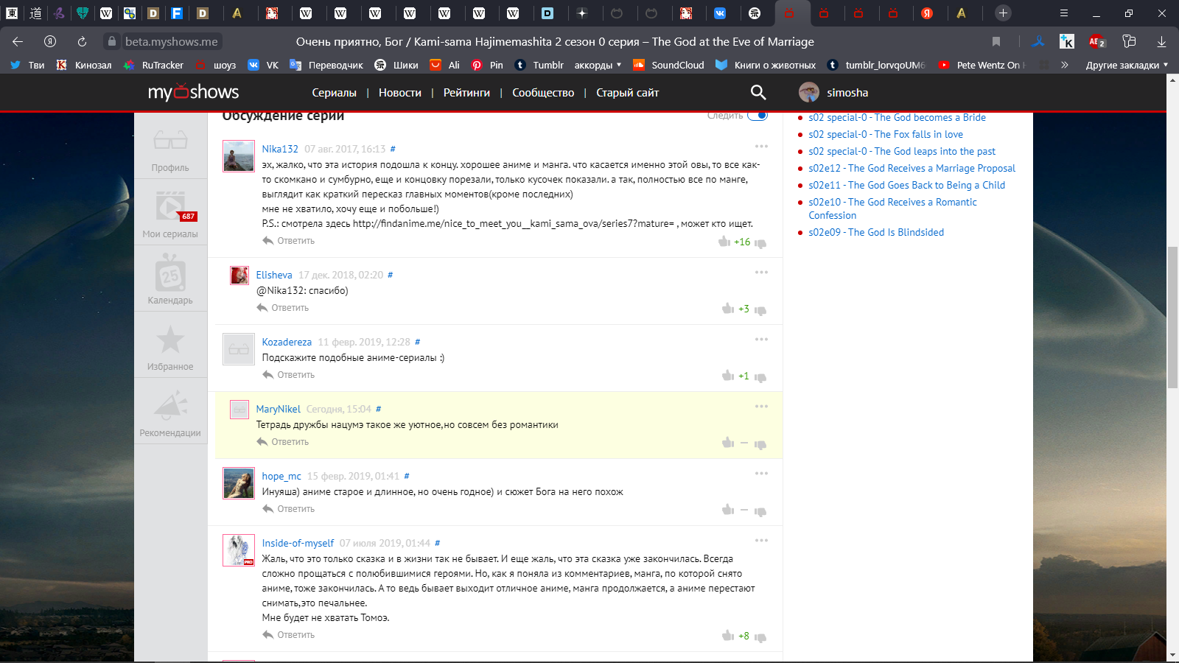Reply to Nika132's comment
1179x663 pixels.
pyautogui.click(x=289, y=241)
